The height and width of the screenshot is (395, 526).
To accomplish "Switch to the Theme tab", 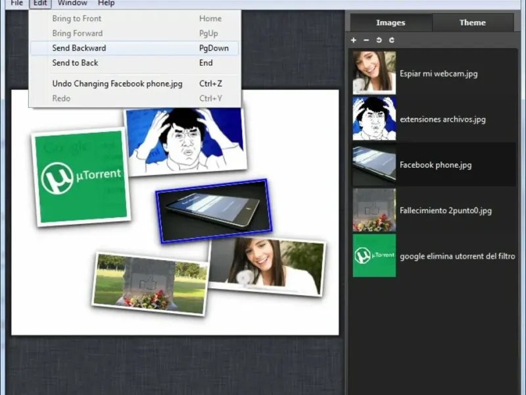I will (472, 22).
